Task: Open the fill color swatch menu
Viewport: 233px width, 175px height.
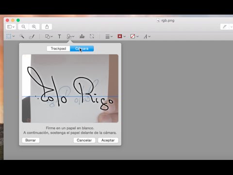Action: 134,36
